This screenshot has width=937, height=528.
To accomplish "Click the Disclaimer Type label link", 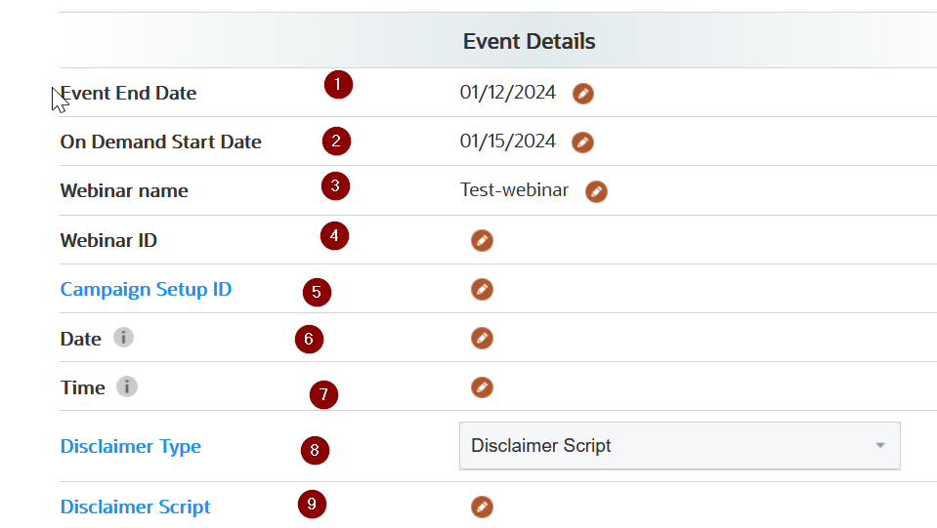I will coord(131,447).
